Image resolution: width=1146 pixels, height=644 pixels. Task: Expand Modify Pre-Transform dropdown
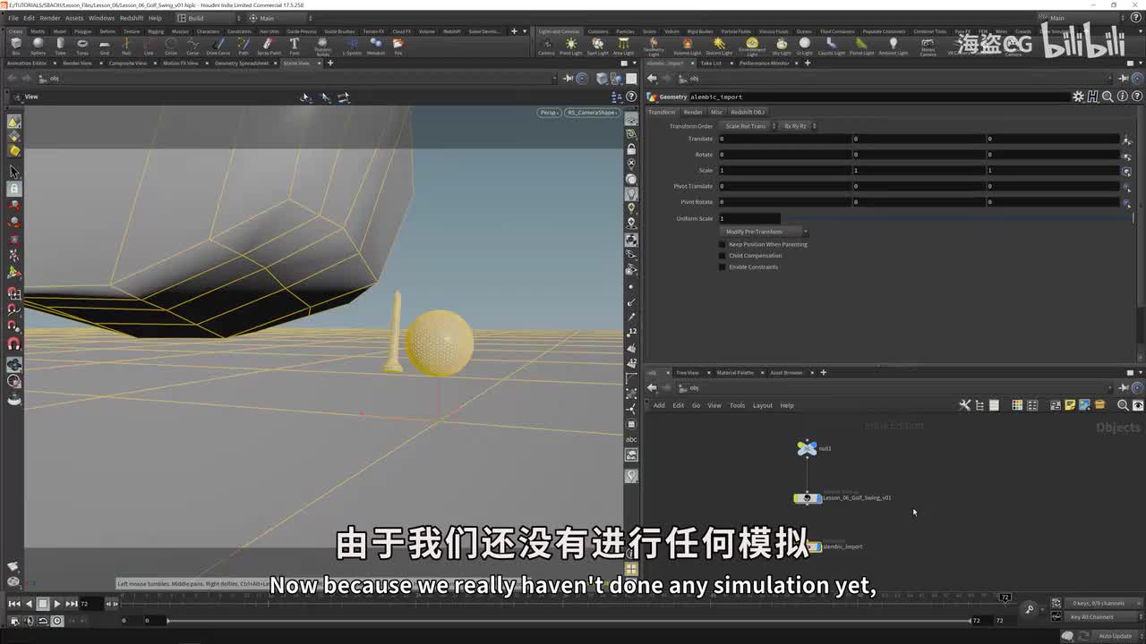tap(765, 232)
